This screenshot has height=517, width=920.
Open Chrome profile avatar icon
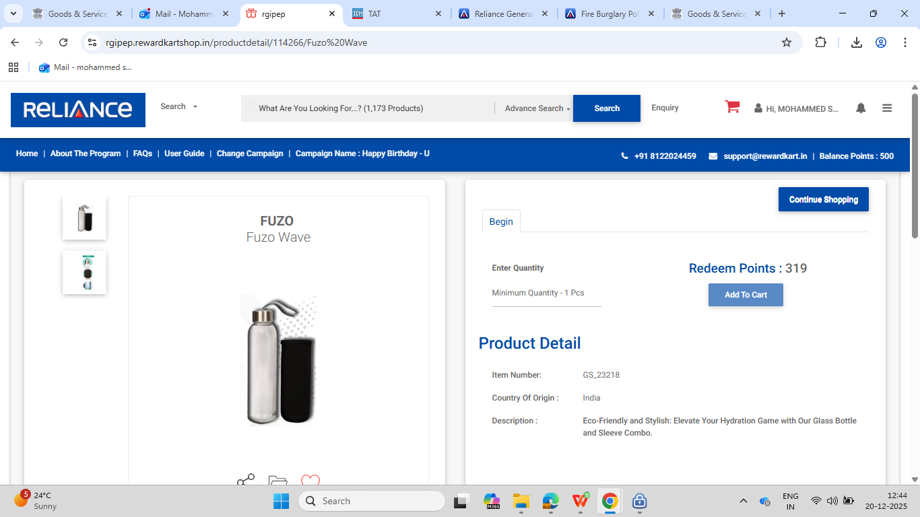[881, 42]
